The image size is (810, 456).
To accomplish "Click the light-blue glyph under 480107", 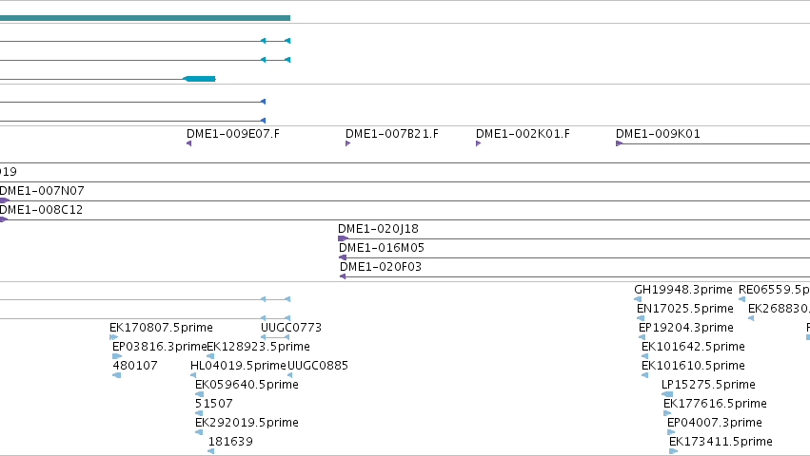I will pyautogui.click(x=117, y=375).
